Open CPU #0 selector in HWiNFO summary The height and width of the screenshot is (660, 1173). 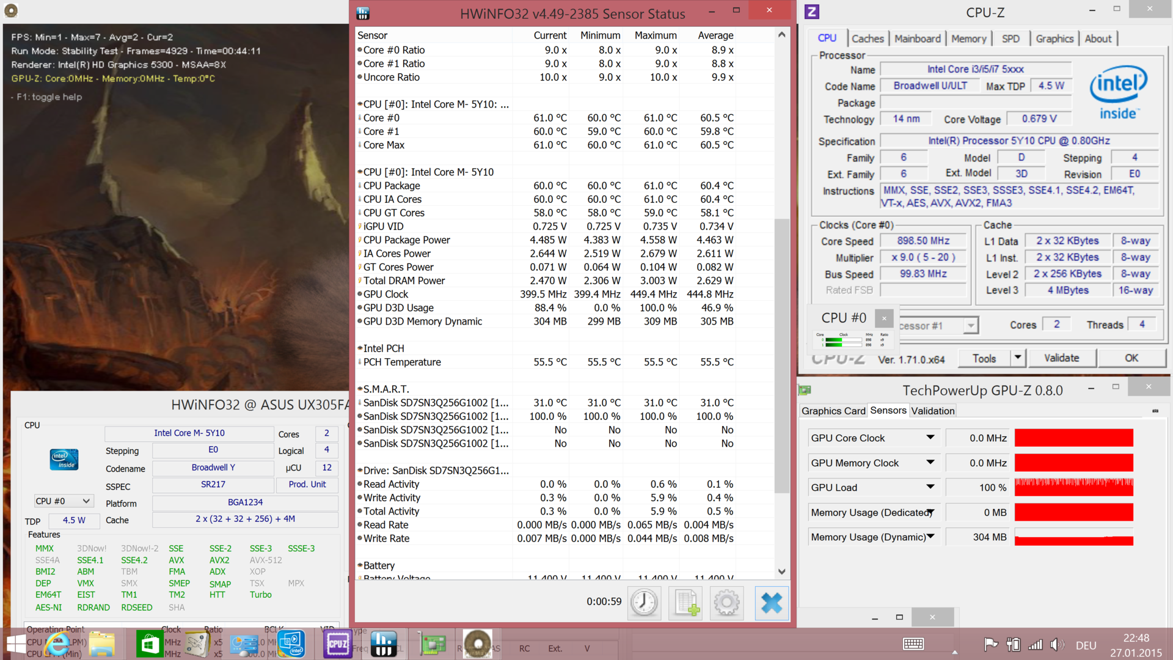[63, 501]
